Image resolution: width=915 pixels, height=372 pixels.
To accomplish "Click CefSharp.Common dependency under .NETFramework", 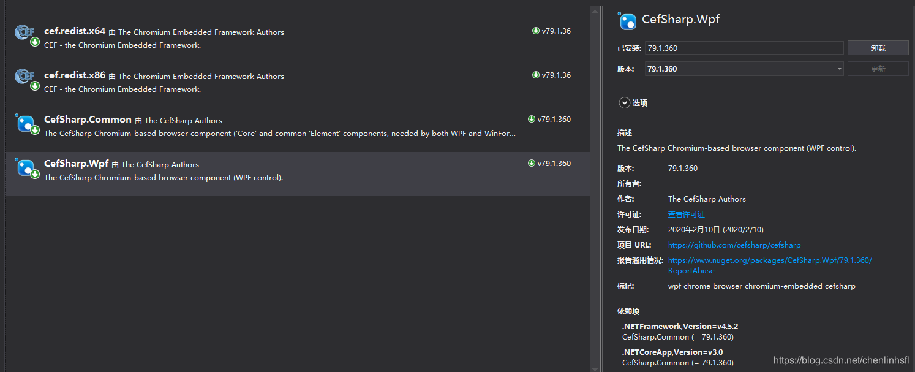I will pyautogui.click(x=678, y=337).
